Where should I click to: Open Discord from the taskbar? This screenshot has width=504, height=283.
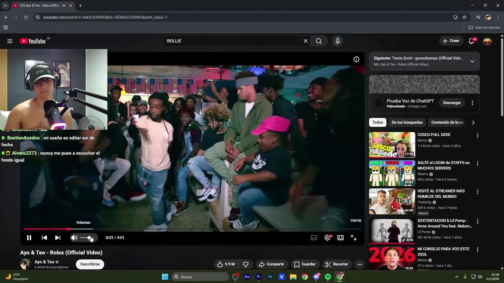(317, 277)
